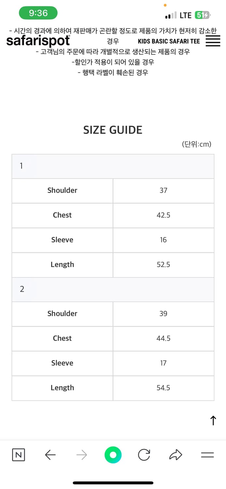Tap the scroll-to-top arrow icon
This screenshot has width=226, height=489.
tap(213, 421)
